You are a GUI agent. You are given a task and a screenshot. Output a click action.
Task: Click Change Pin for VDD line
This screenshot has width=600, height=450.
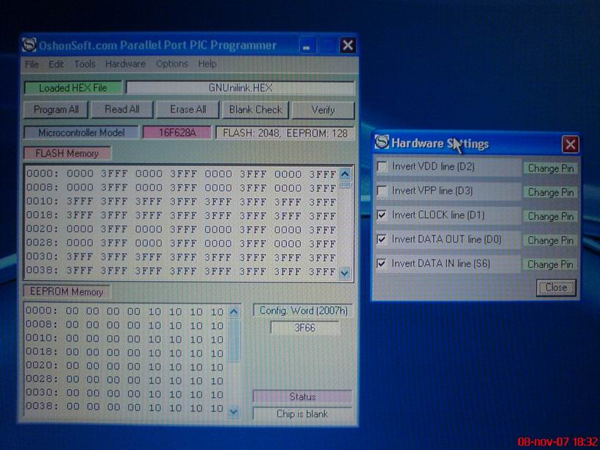[551, 168]
